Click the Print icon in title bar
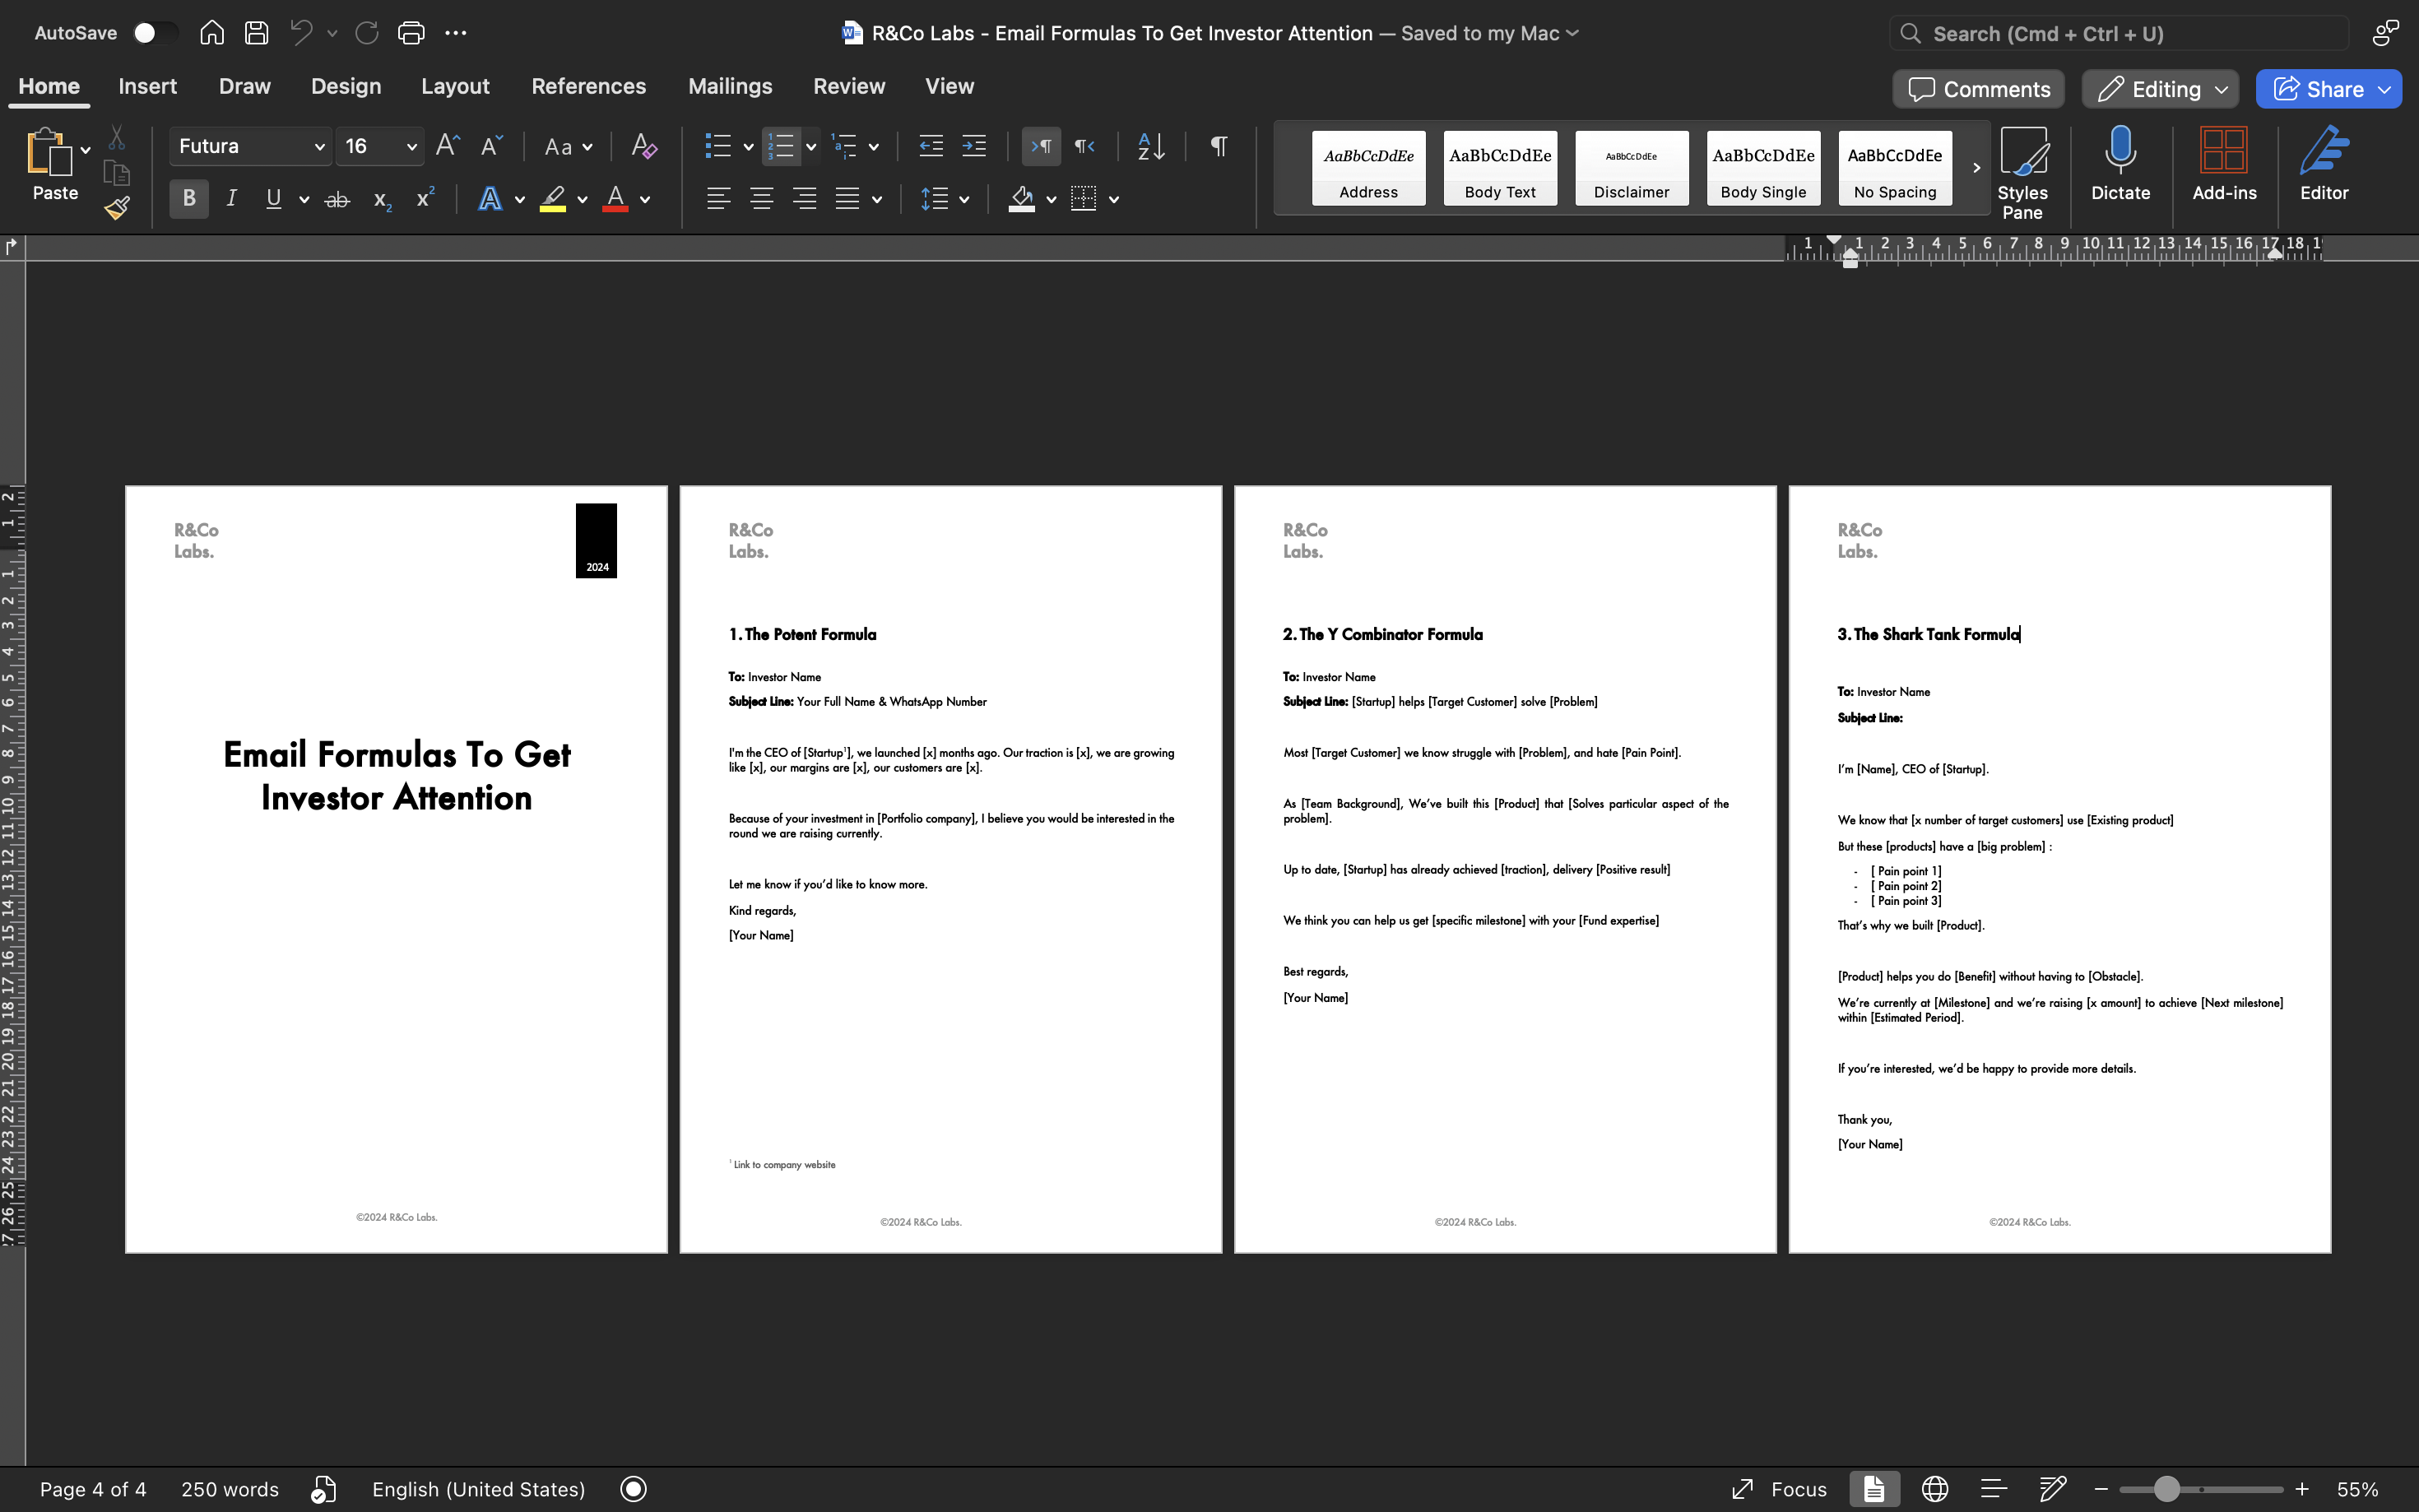2419x1512 pixels. (411, 33)
